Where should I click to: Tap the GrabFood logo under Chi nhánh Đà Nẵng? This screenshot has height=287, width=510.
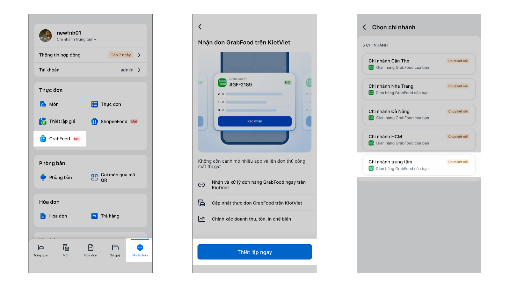[x=371, y=118]
